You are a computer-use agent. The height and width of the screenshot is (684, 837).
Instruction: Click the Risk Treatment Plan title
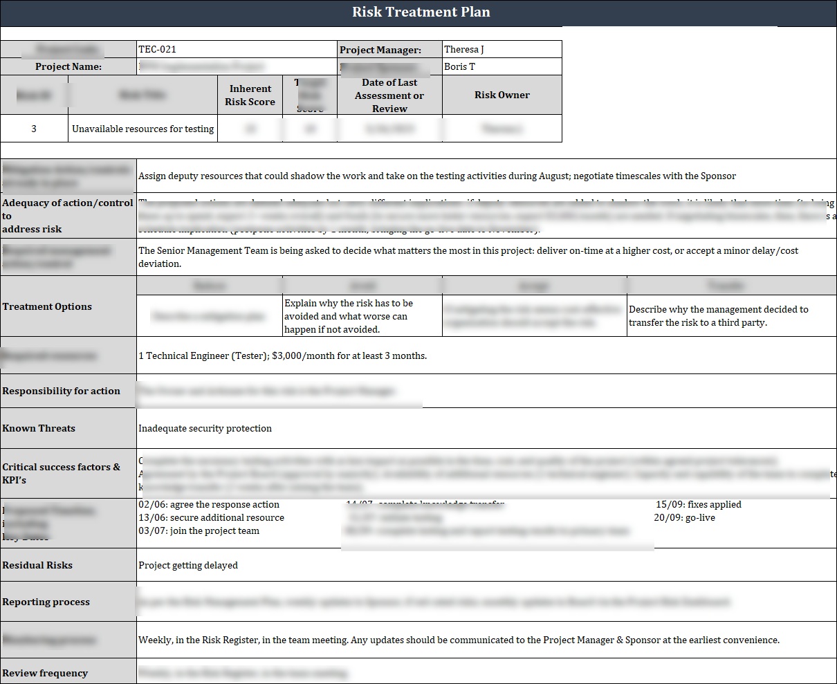(421, 12)
